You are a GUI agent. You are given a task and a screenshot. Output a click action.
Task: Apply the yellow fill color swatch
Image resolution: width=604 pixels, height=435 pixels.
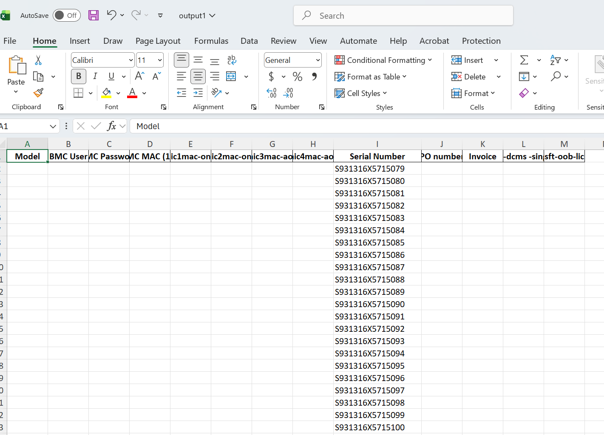click(106, 93)
